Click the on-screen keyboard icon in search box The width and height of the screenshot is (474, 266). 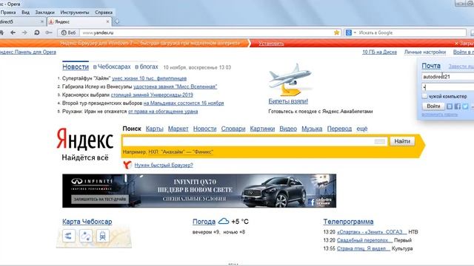(x=380, y=141)
